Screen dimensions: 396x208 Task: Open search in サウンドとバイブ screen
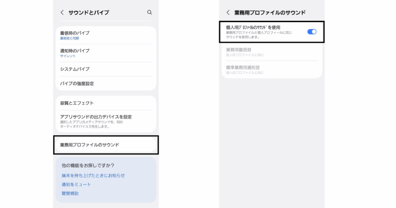click(x=150, y=12)
